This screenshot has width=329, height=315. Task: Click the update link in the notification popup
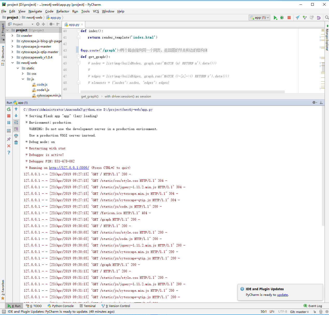(282, 295)
